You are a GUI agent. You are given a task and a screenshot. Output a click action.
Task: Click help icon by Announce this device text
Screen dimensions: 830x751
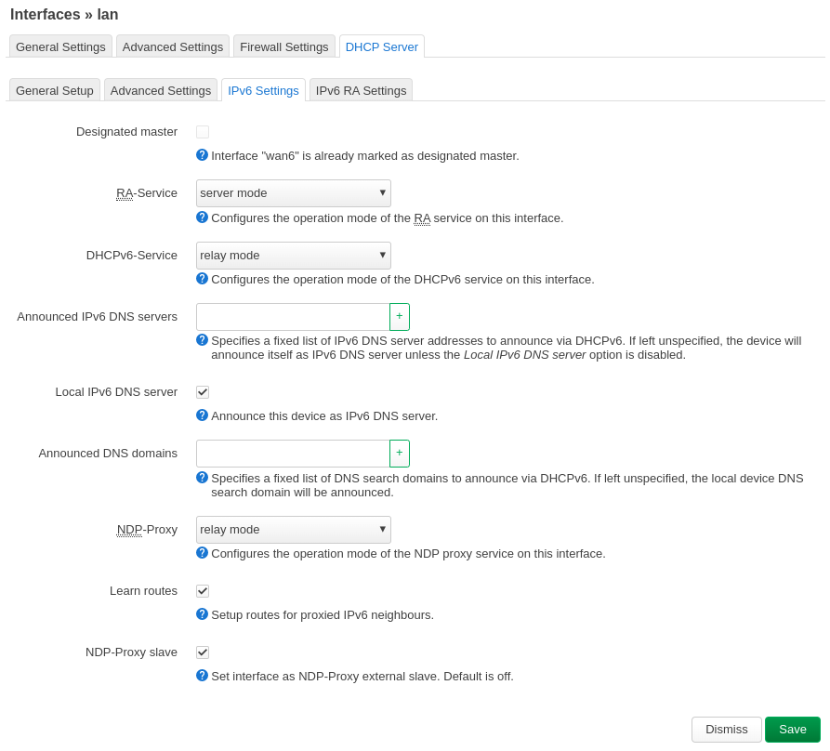[202, 415]
